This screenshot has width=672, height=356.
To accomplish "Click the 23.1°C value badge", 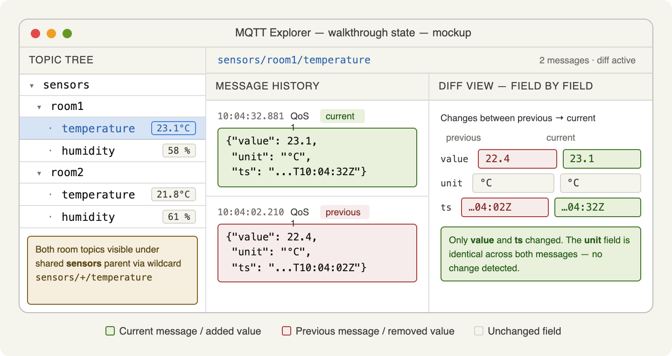I will [x=174, y=129].
